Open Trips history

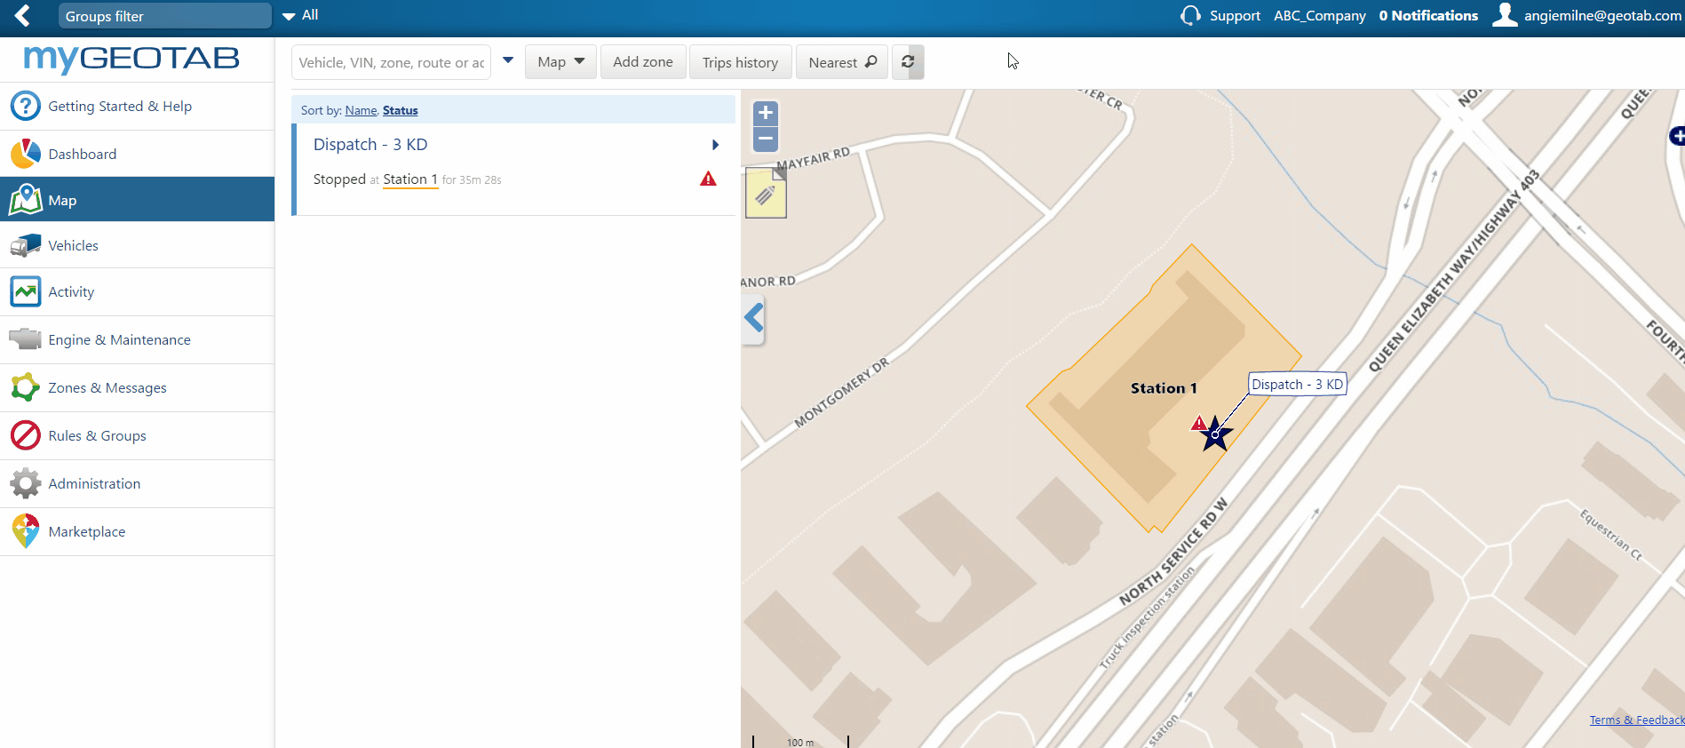740,62
